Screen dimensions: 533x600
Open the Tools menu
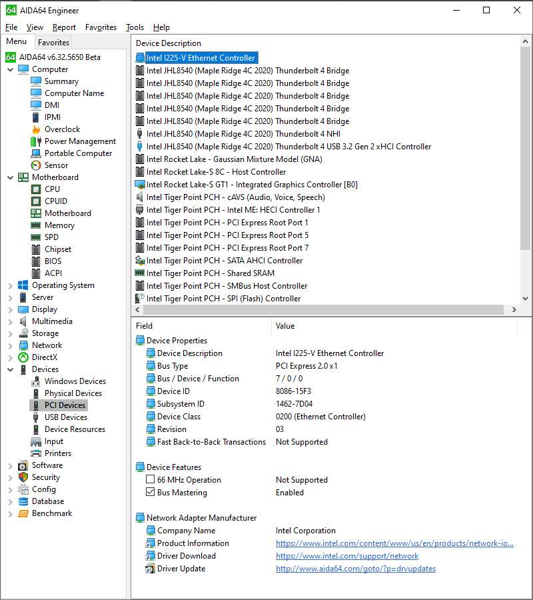point(135,27)
